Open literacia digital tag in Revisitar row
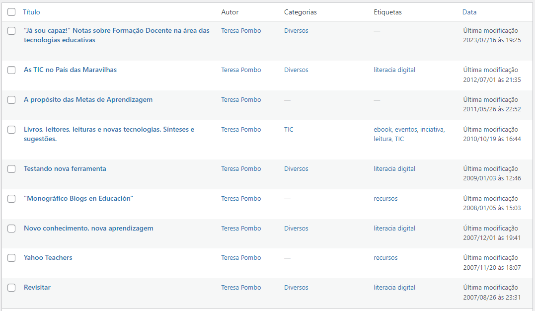The height and width of the screenshot is (311, 535). coord(394,288)
